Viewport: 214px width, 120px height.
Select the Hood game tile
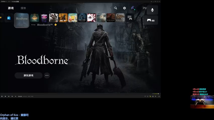tap(82, 18)
